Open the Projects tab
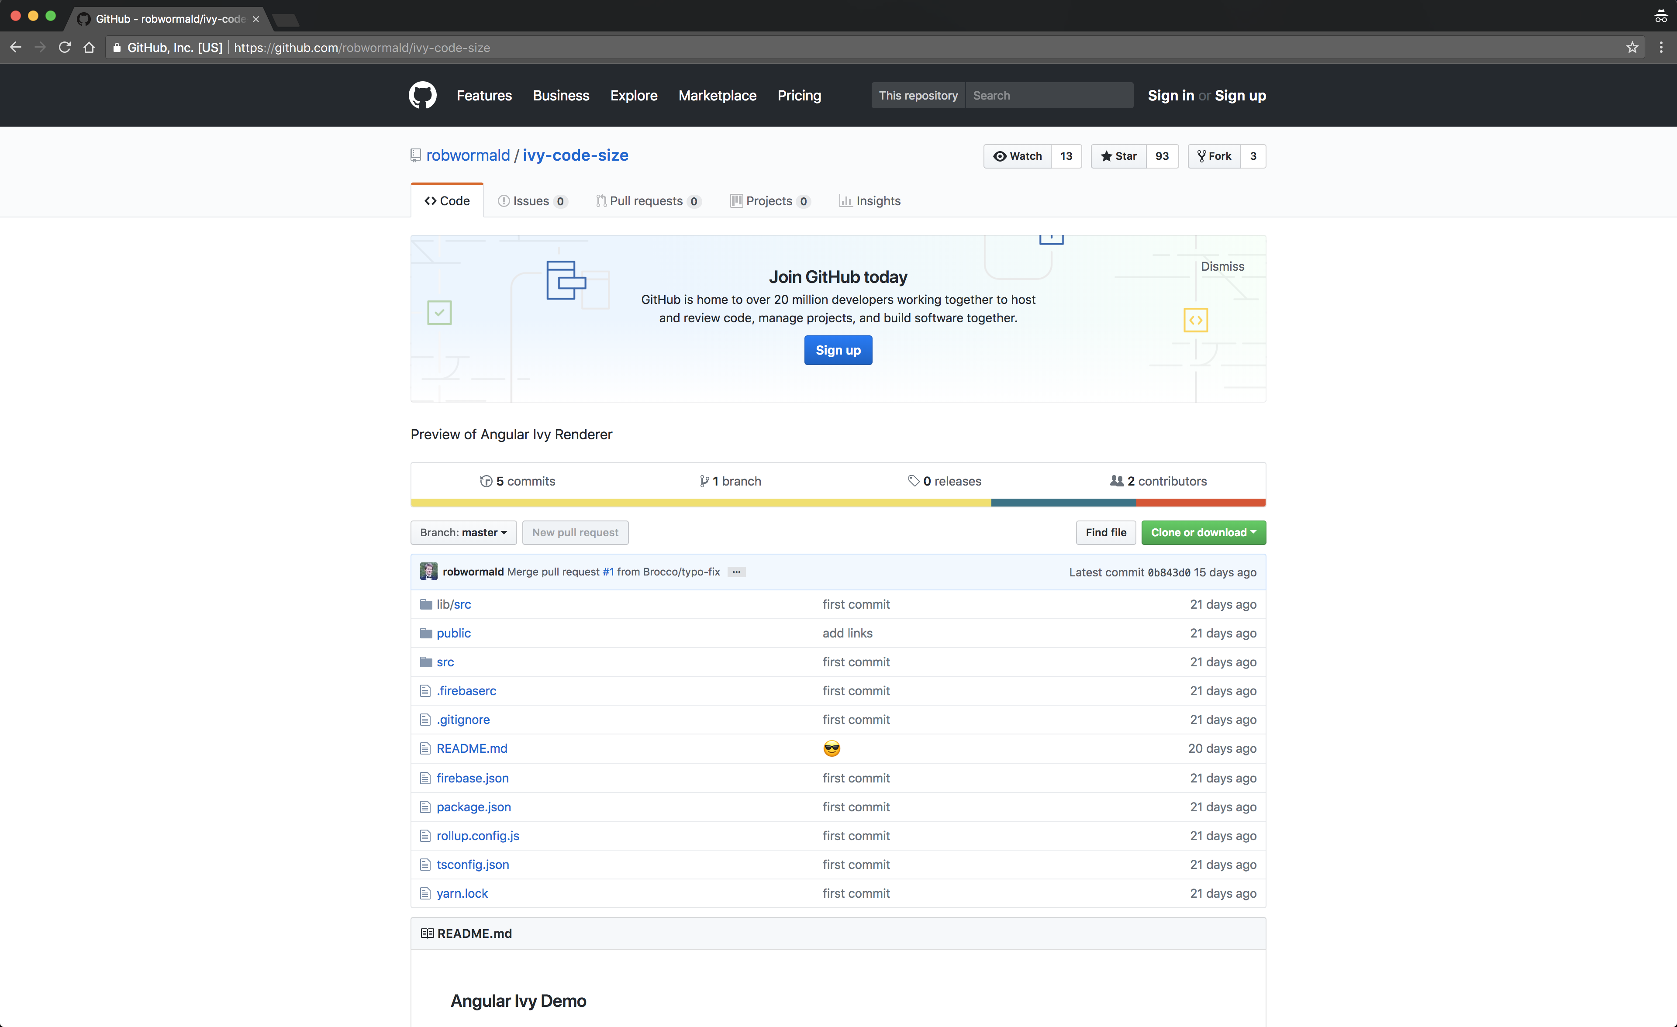 tap(770, 201)
